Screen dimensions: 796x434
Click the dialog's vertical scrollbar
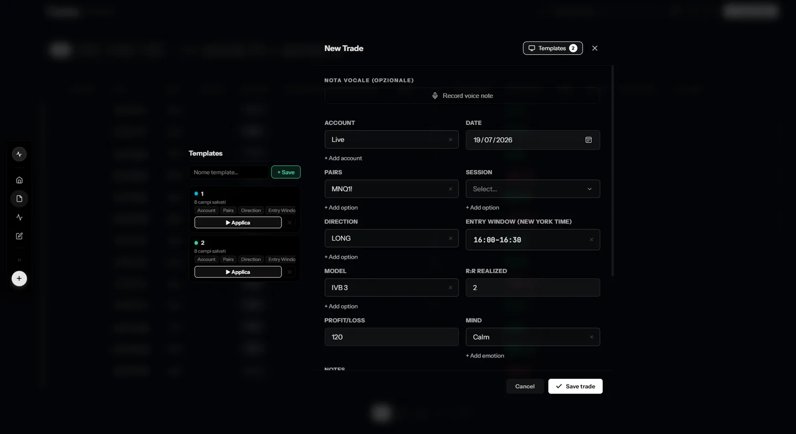pyautogui.click(x=612, y=171)
